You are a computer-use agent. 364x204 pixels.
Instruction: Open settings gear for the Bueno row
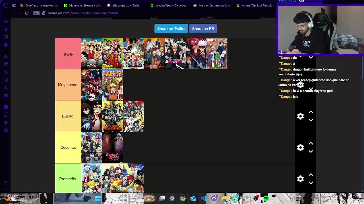301,116
